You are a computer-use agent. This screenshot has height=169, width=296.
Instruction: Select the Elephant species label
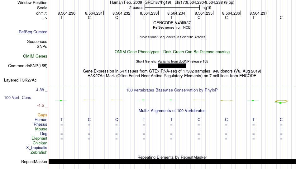click(x=40, y=138)
